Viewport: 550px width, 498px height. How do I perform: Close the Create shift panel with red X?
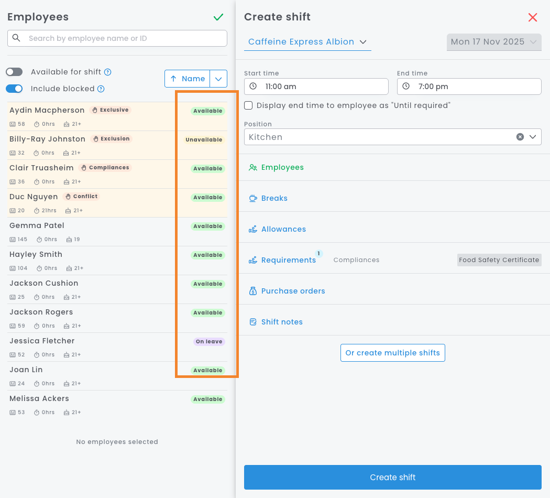(x=533, y=17)
